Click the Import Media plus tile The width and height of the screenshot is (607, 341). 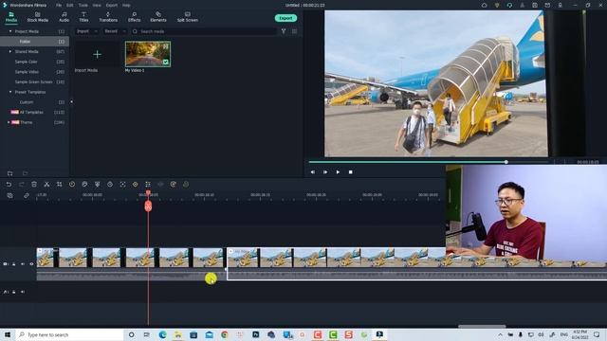97,55
